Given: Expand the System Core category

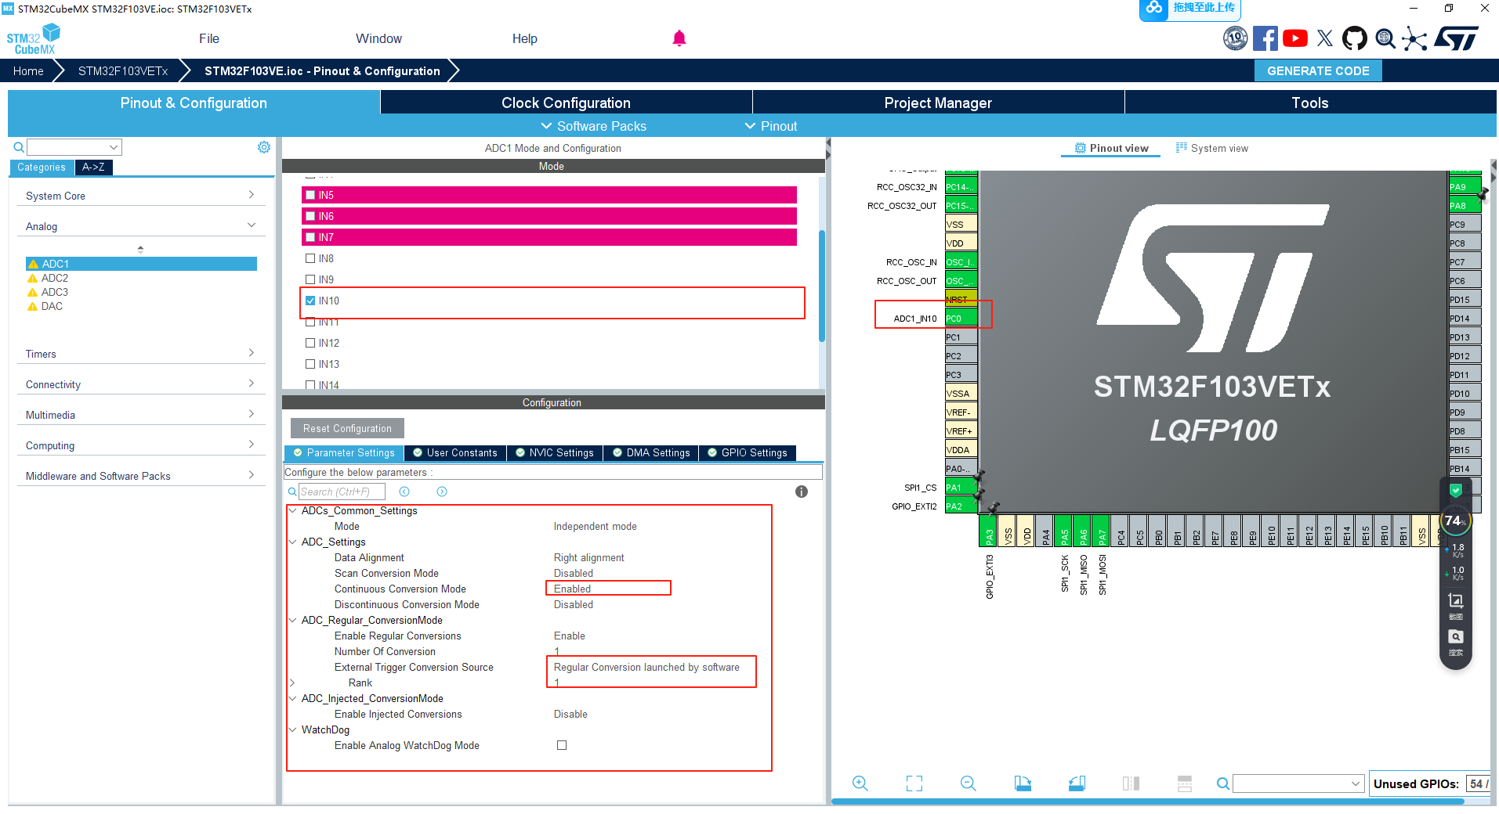Looking at the screenshot, I should pyautogui.click(x=141, y=196).
